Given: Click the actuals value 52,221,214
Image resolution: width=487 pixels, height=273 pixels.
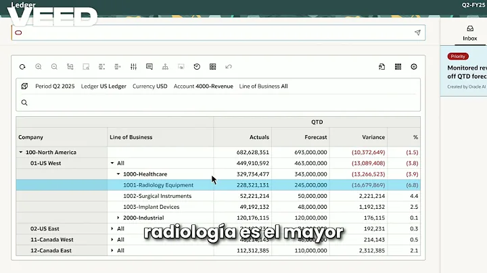Looking at the screenshot, I should click(254, 196).
